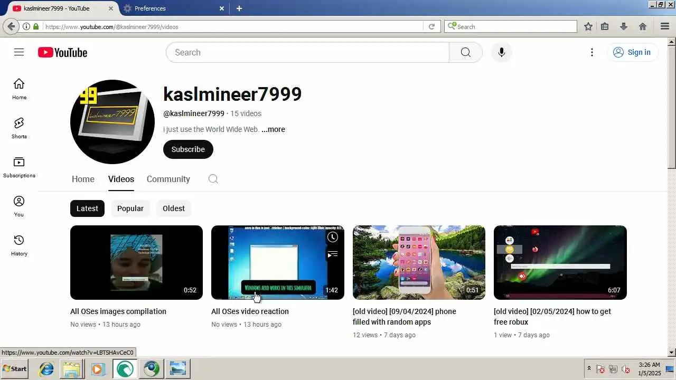This screenshot has width=676, height=380.
Task: Reload the page with refresh button
Action: 431,26
